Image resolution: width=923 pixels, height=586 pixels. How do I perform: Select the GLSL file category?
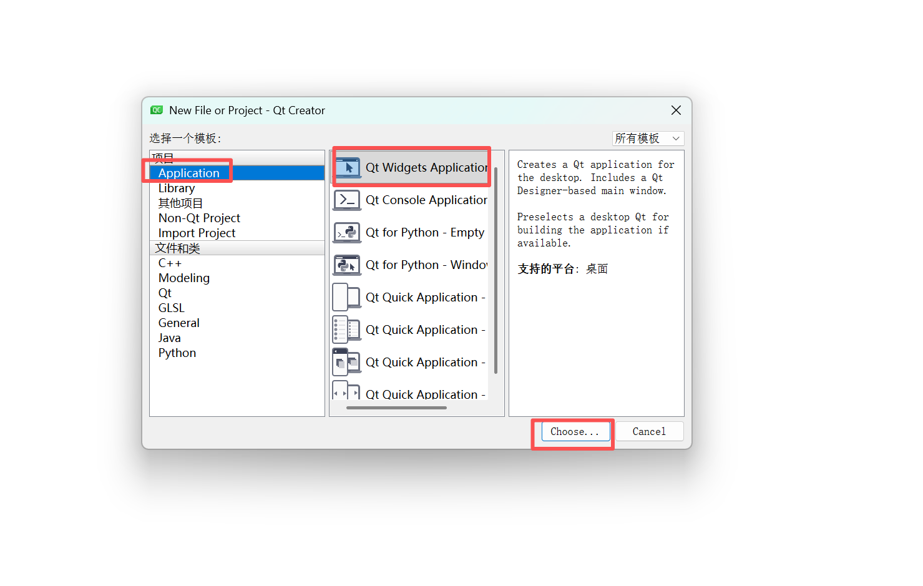pos(237,308)
